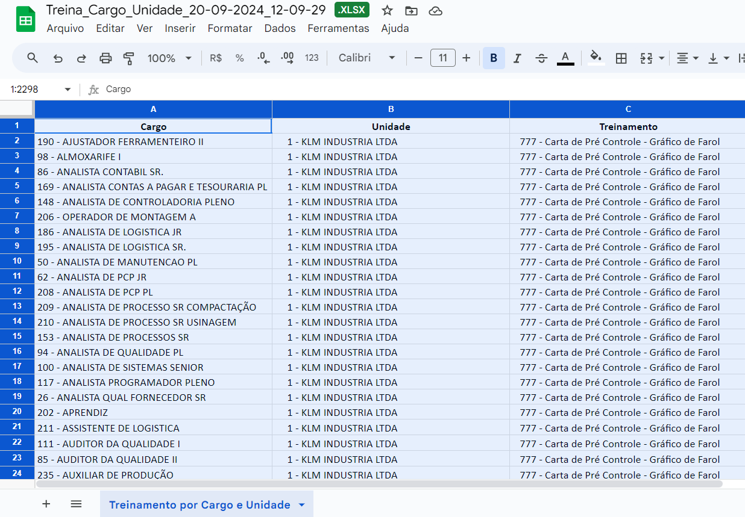Select row 13 header
745x517 pixels.
(x=17, y=306)
